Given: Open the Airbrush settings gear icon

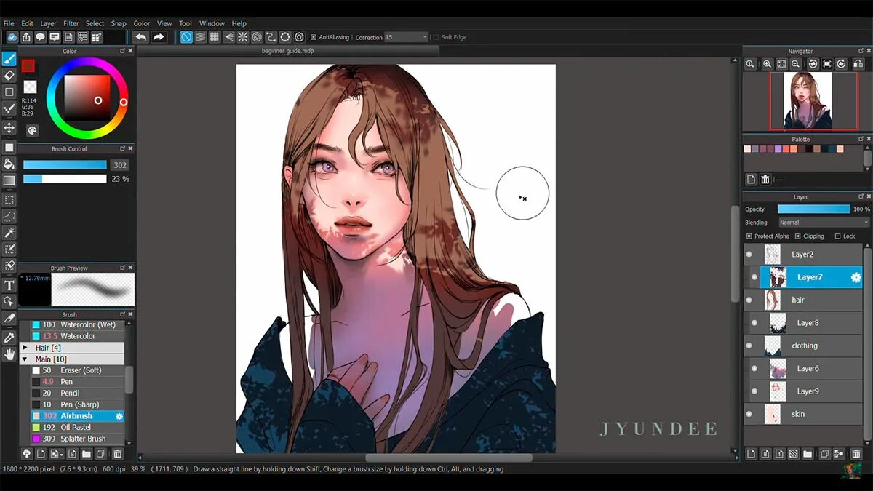Looking at the screenshot, I should 119,416.
